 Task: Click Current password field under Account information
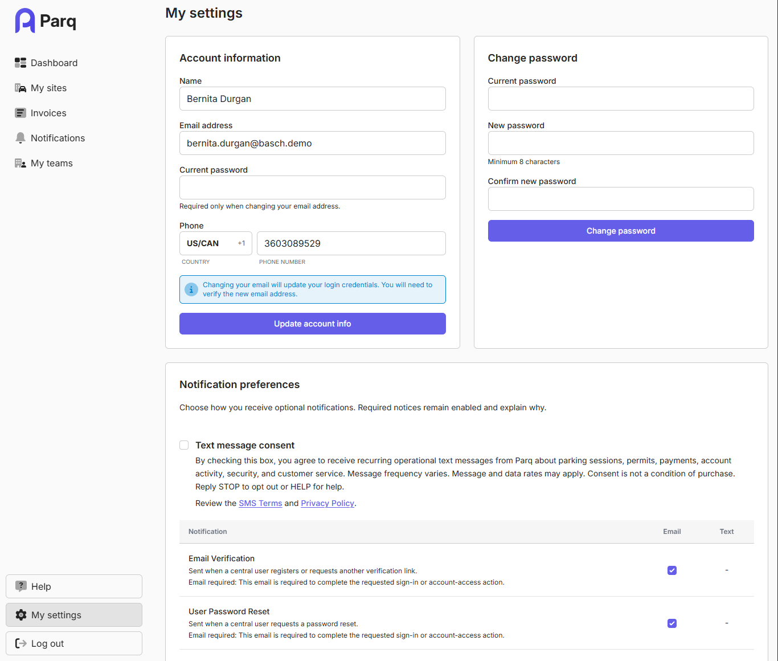point(313,187)
